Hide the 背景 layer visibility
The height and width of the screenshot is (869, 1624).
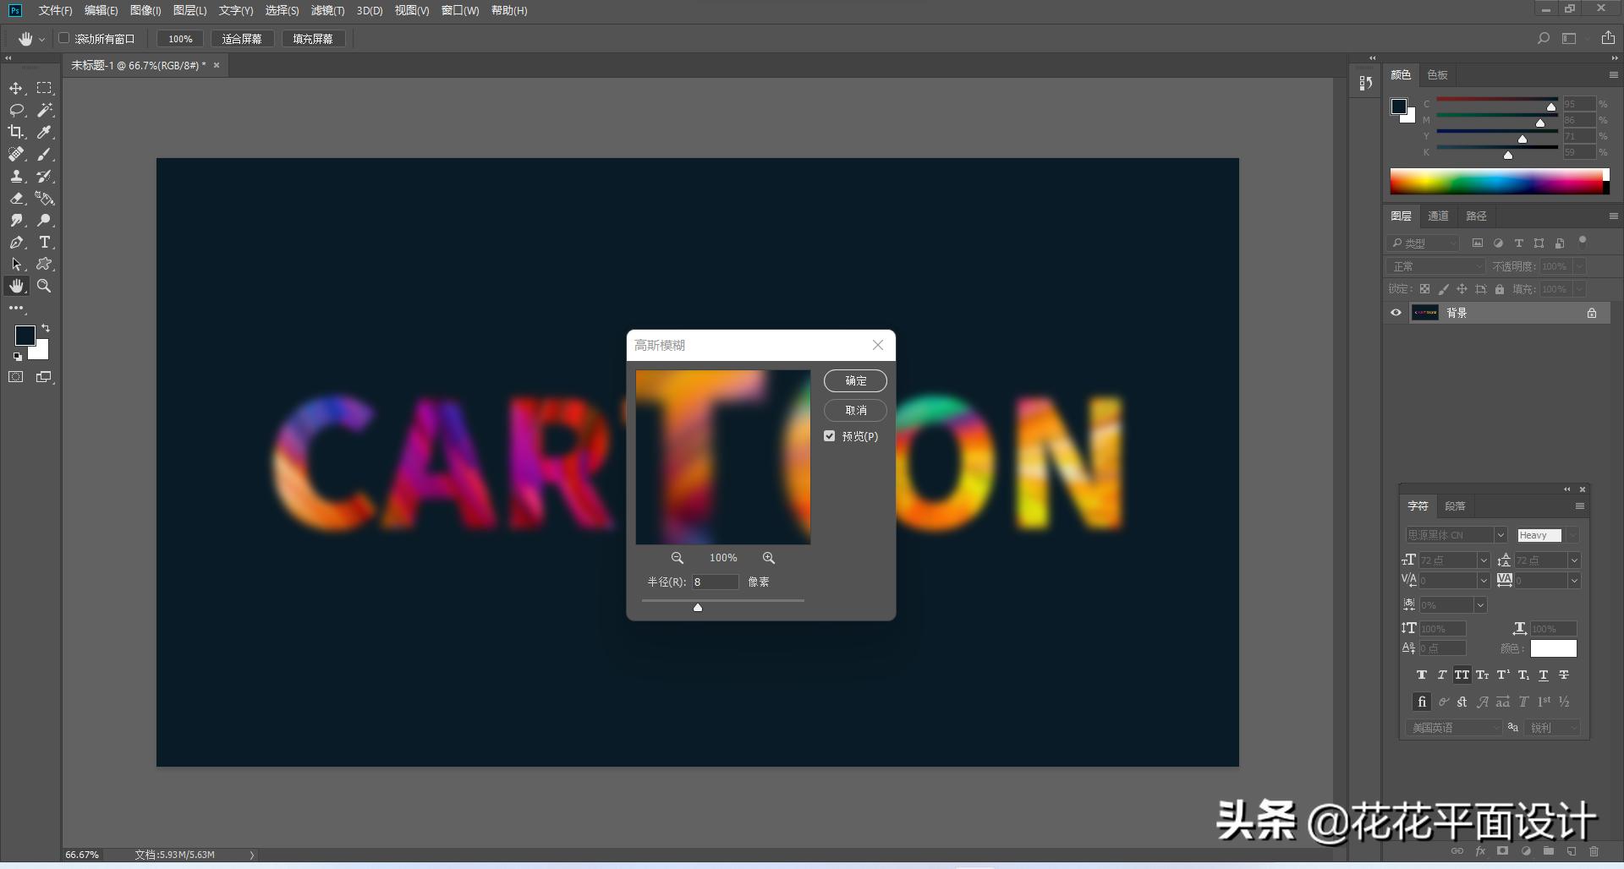[1396, 312]
